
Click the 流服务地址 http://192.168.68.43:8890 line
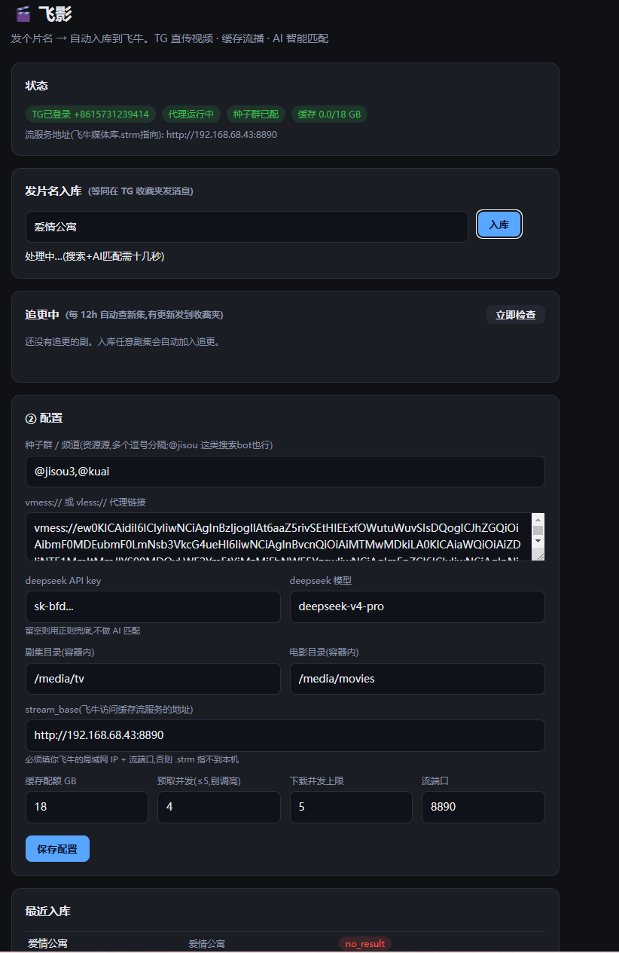coord(151,135)
